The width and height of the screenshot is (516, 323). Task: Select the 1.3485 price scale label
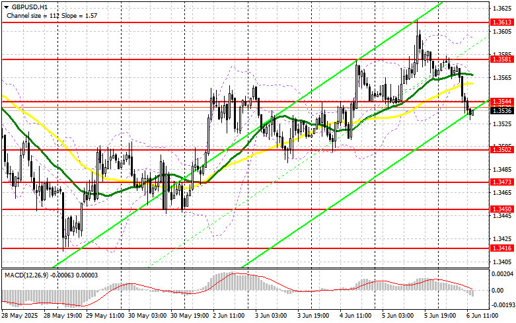click(x=502, y=169)
